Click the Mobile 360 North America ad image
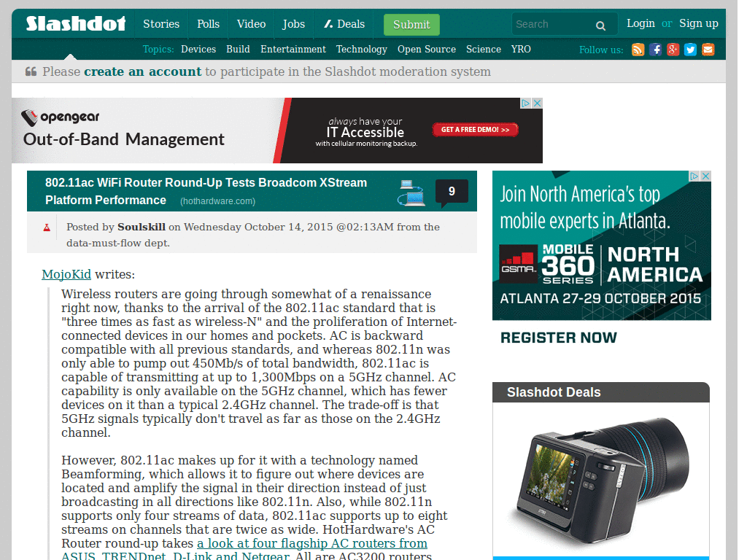The height and width of the screenshot is (560, 747). click(602, 245)
